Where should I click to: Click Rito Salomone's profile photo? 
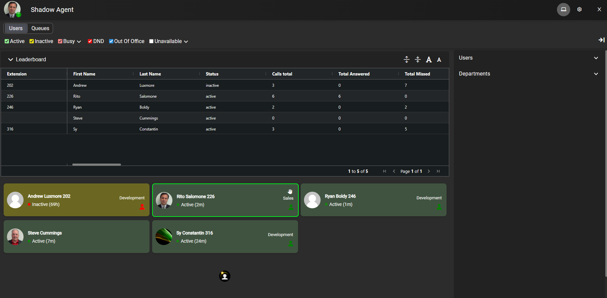(x=164, y=200)
